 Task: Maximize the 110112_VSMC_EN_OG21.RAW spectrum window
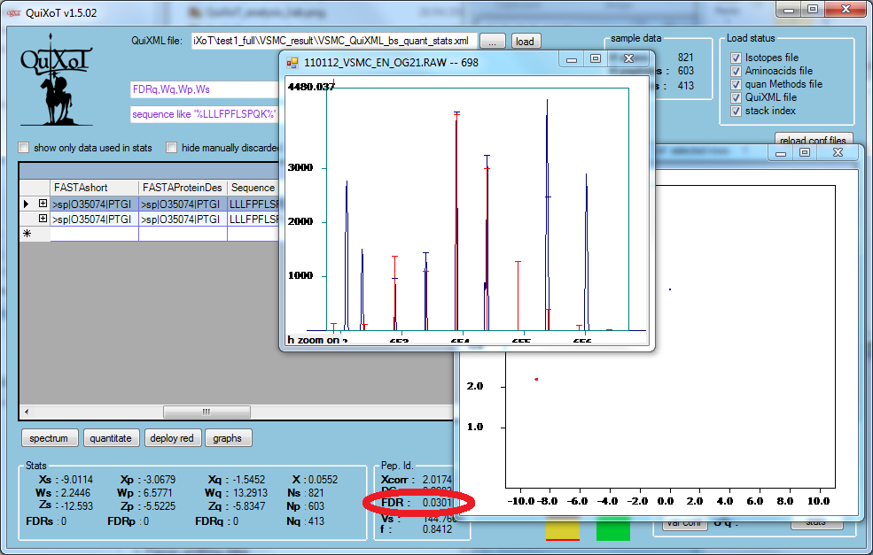tap(595, 59)
